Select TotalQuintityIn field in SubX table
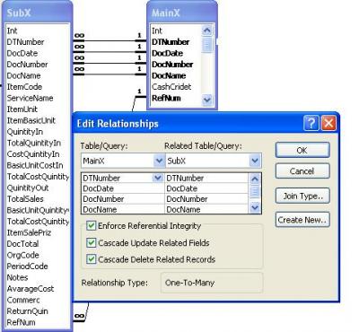This screenshot has width=359, height=332. click(34, 143)
